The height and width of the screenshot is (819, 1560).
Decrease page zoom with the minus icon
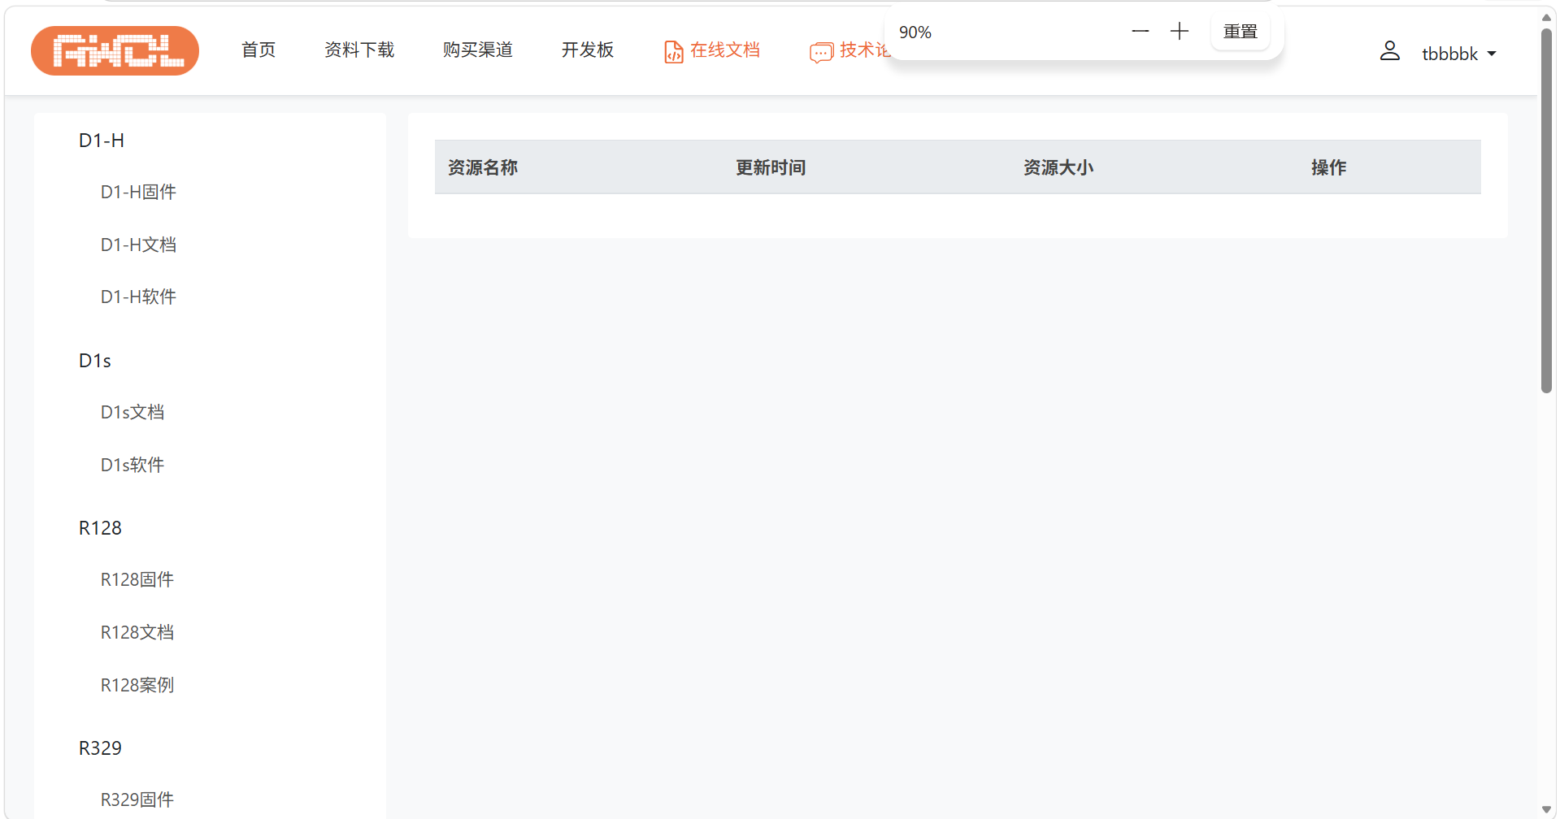pyautogui.click(x=1140, y=31)
